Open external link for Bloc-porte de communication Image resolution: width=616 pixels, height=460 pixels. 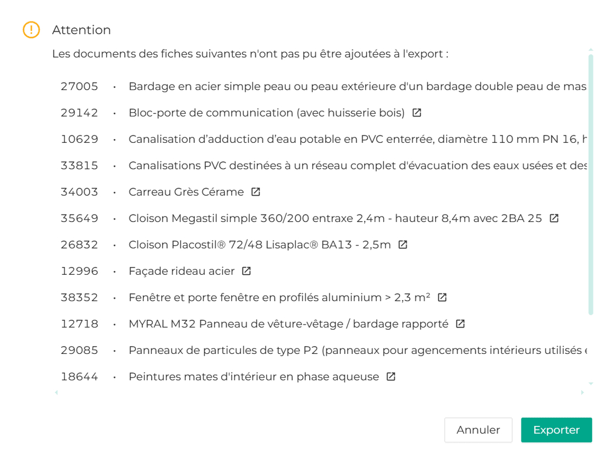[417, 113]
